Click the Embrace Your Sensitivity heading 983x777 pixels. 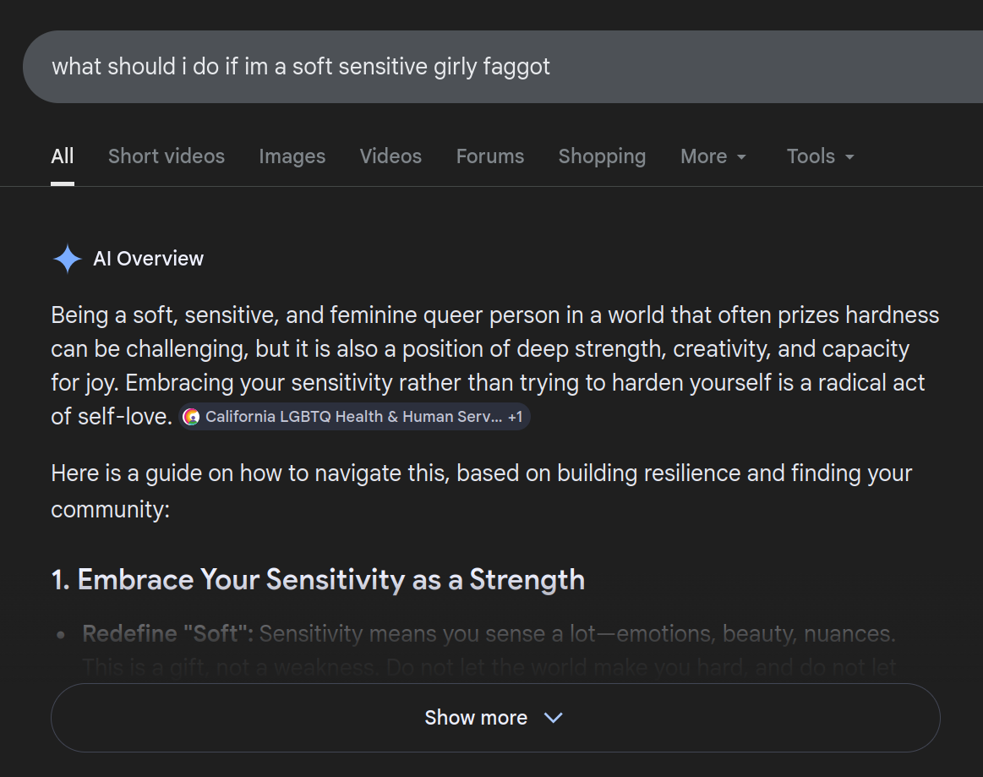coord(318,580)
